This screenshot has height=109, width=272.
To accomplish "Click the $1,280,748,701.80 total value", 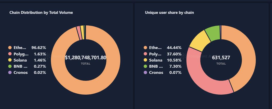I will tap(86, 58).
